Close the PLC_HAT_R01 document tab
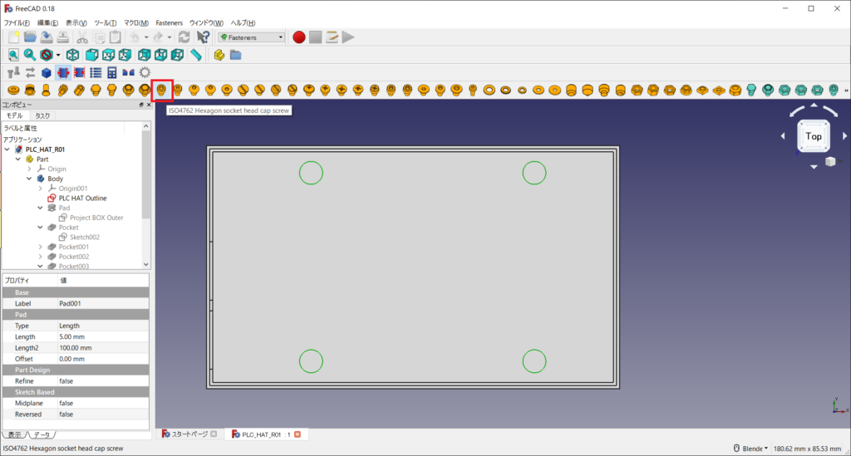Screen dimensions: 851x456 click(297, 434)
